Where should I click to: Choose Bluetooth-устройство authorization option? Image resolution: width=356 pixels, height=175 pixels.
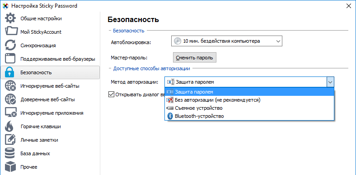249,116
